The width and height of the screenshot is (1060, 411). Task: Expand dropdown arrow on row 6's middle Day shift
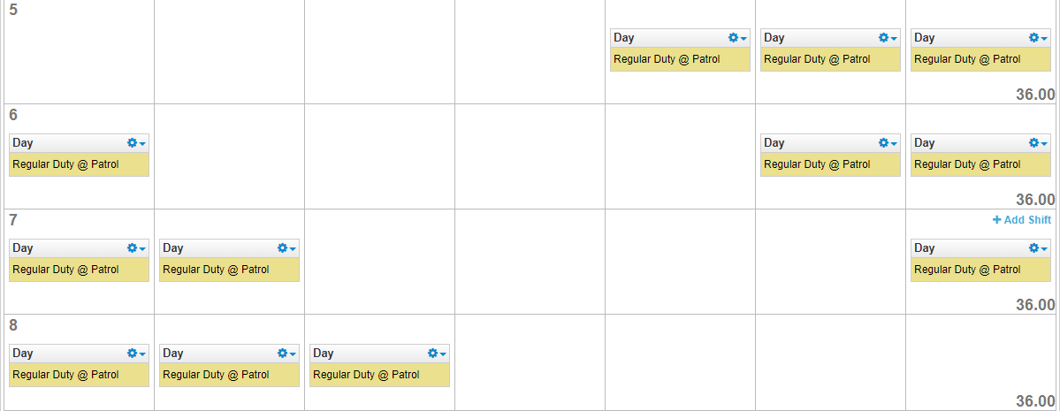[x=894, y=144]
